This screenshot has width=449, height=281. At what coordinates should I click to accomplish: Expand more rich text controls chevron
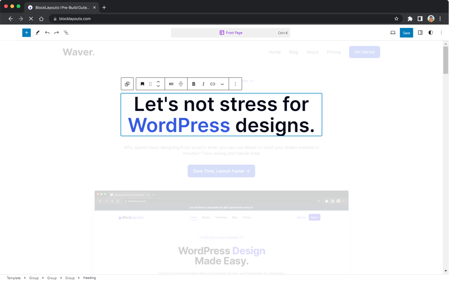(222, 84)
